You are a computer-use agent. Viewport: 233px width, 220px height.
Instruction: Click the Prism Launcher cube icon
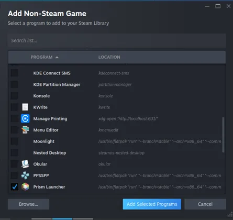point(25,186)
